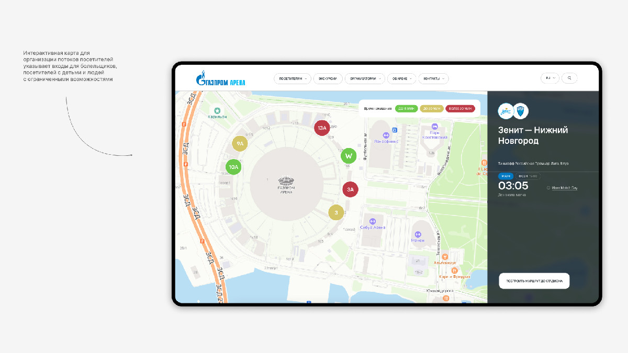Image resolution: width=628 pixels, height=353 pixels.
Task: Click 'Построить маршрут до стадиона' button
Action: click(x=534, y=281)
